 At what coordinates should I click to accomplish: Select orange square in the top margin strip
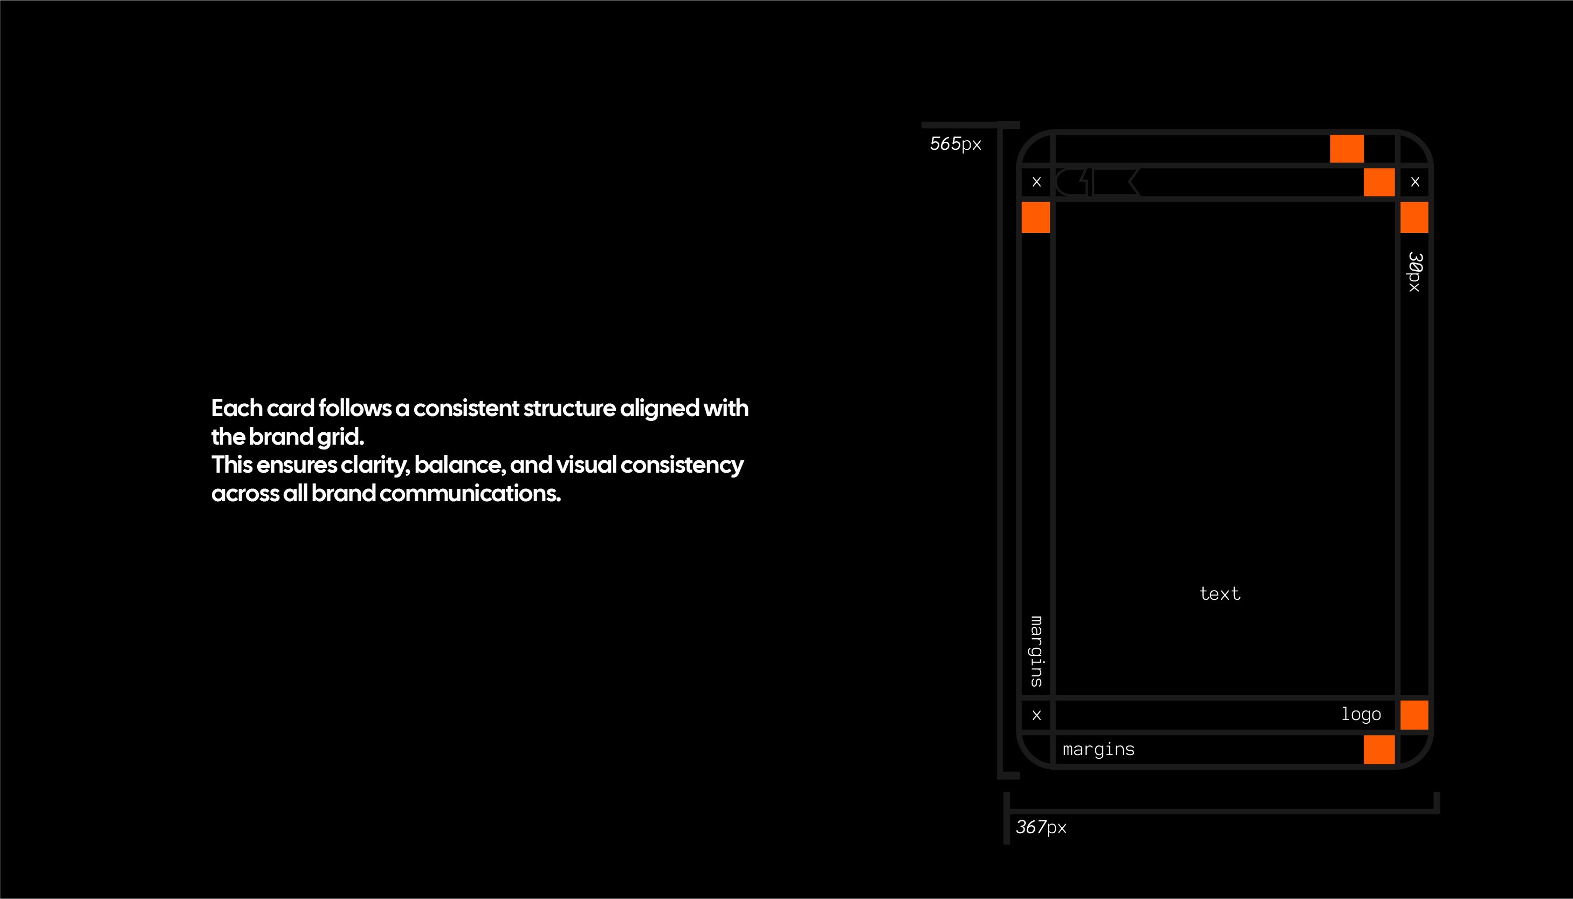point(1347,149)
